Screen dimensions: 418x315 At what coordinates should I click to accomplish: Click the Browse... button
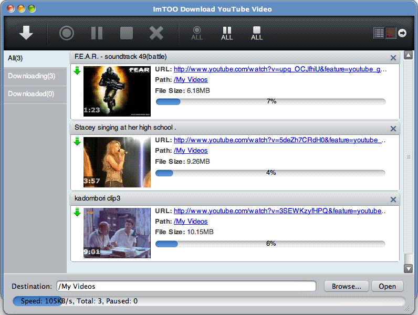(346, 287)
